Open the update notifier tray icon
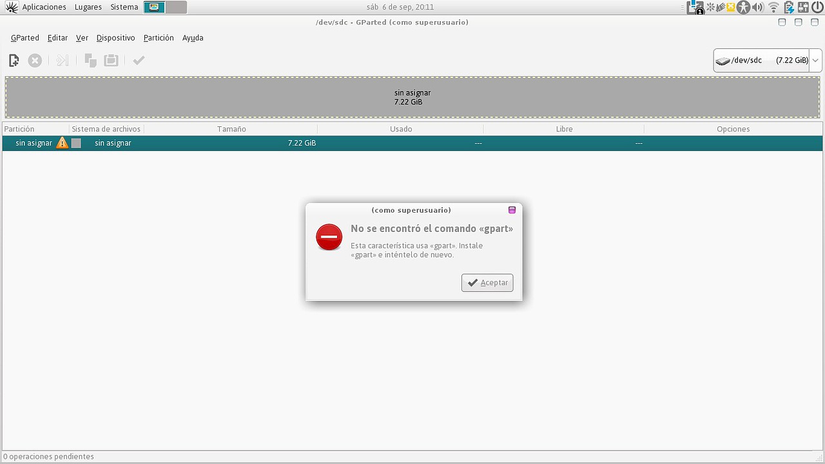The width and height of the screenshot is (825, 464). 695,7
